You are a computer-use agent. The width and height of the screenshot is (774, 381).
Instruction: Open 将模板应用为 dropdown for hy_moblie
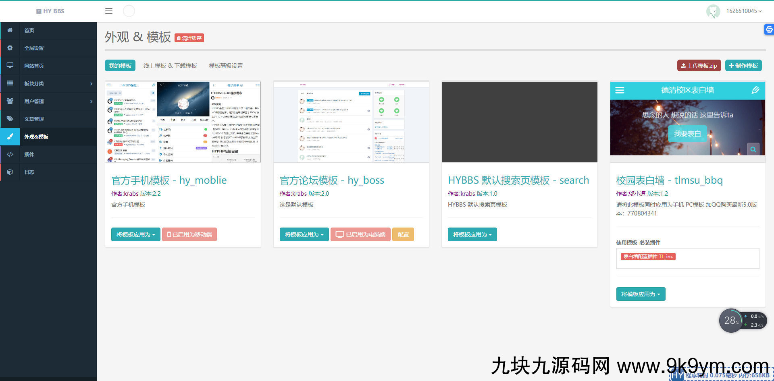pos(135,234)
